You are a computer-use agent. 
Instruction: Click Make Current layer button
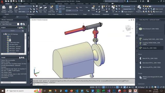158,9
